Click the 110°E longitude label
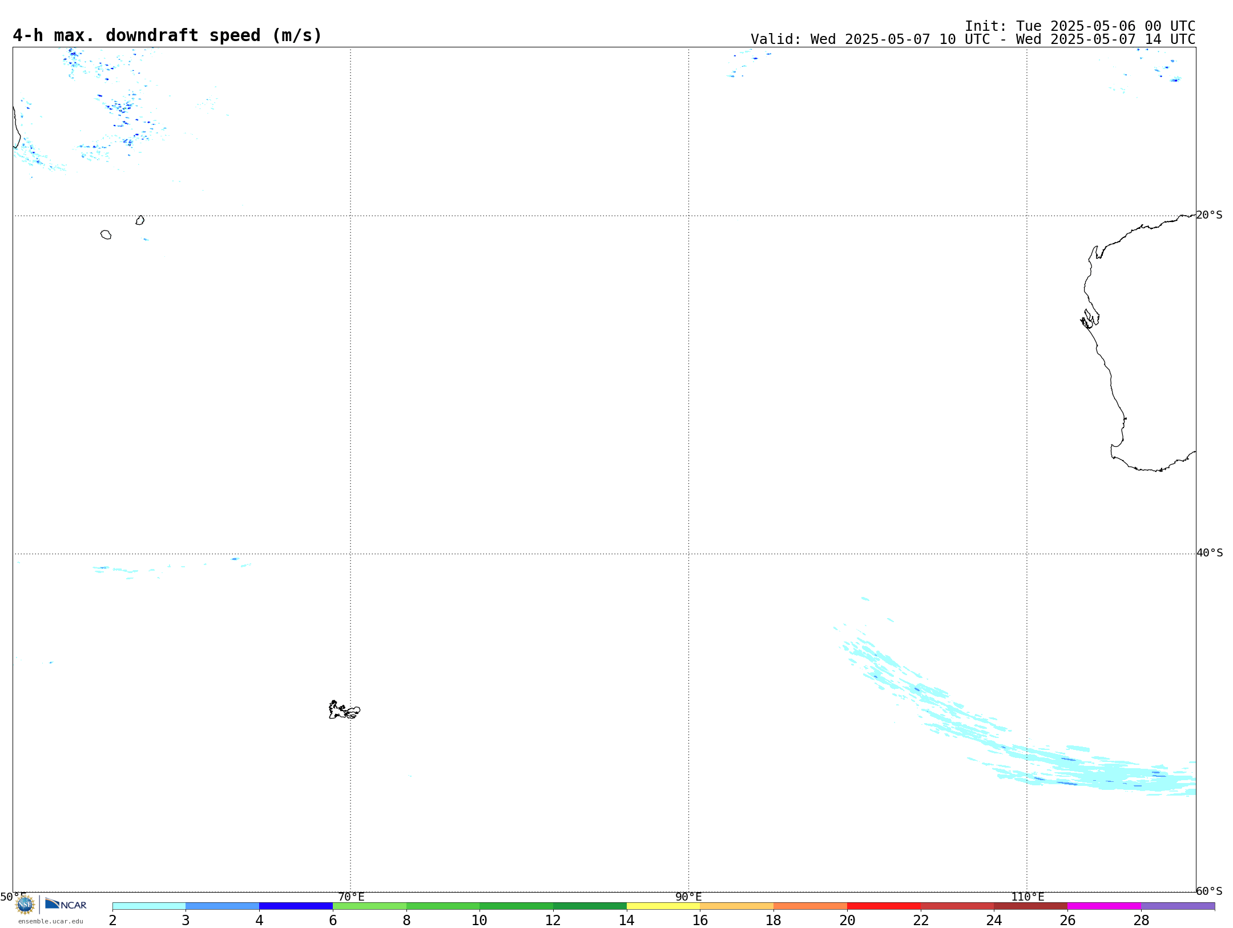This screenshot has width=1233, height=928. (1027, 897)
